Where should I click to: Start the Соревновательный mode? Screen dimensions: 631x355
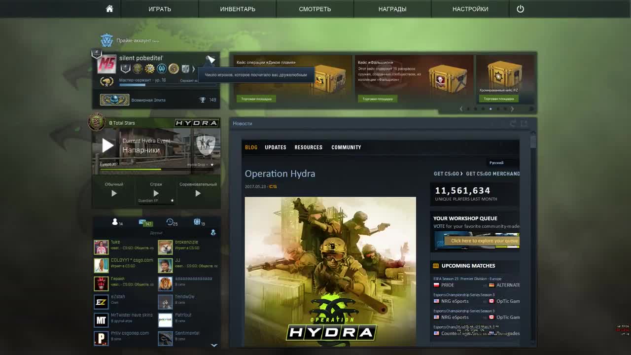tap(198, 193)
